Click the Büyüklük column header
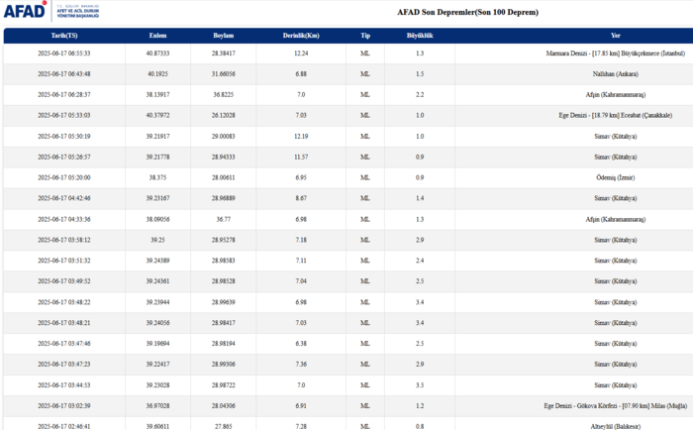Viewport: 693px width, 430px height. 420,36
